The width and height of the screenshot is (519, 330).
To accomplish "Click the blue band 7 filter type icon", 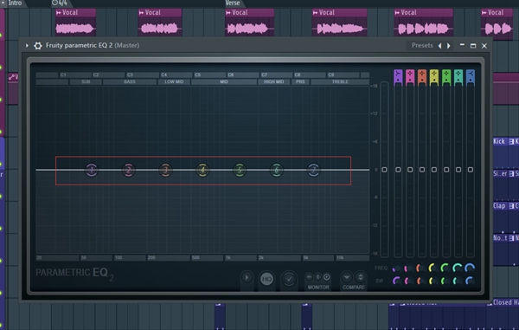I will (x=470, y=77).
